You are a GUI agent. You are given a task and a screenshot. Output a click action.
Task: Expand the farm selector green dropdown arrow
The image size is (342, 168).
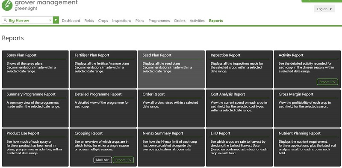(x=56, y=20)
